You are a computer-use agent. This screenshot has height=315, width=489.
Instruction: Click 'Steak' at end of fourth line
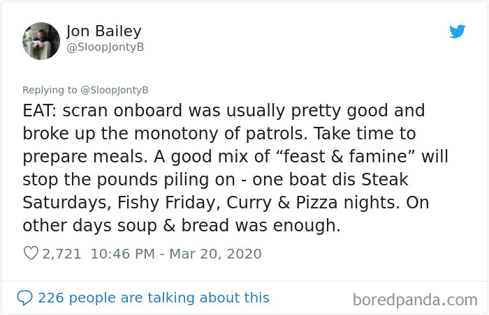tap(385, 180)
